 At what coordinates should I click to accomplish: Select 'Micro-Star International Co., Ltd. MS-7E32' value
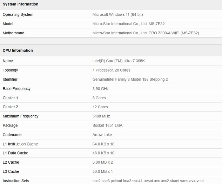(129, 24)
